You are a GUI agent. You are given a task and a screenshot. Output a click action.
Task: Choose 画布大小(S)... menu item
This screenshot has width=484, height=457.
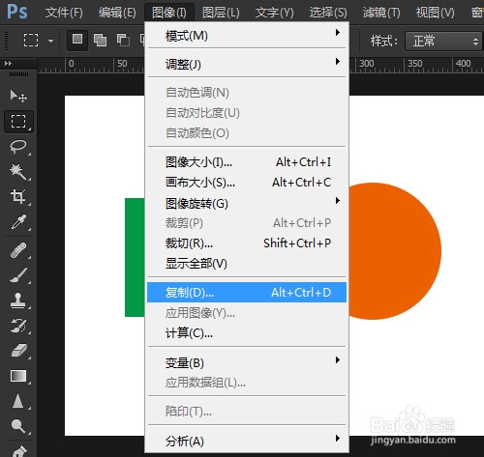point(247,183)
